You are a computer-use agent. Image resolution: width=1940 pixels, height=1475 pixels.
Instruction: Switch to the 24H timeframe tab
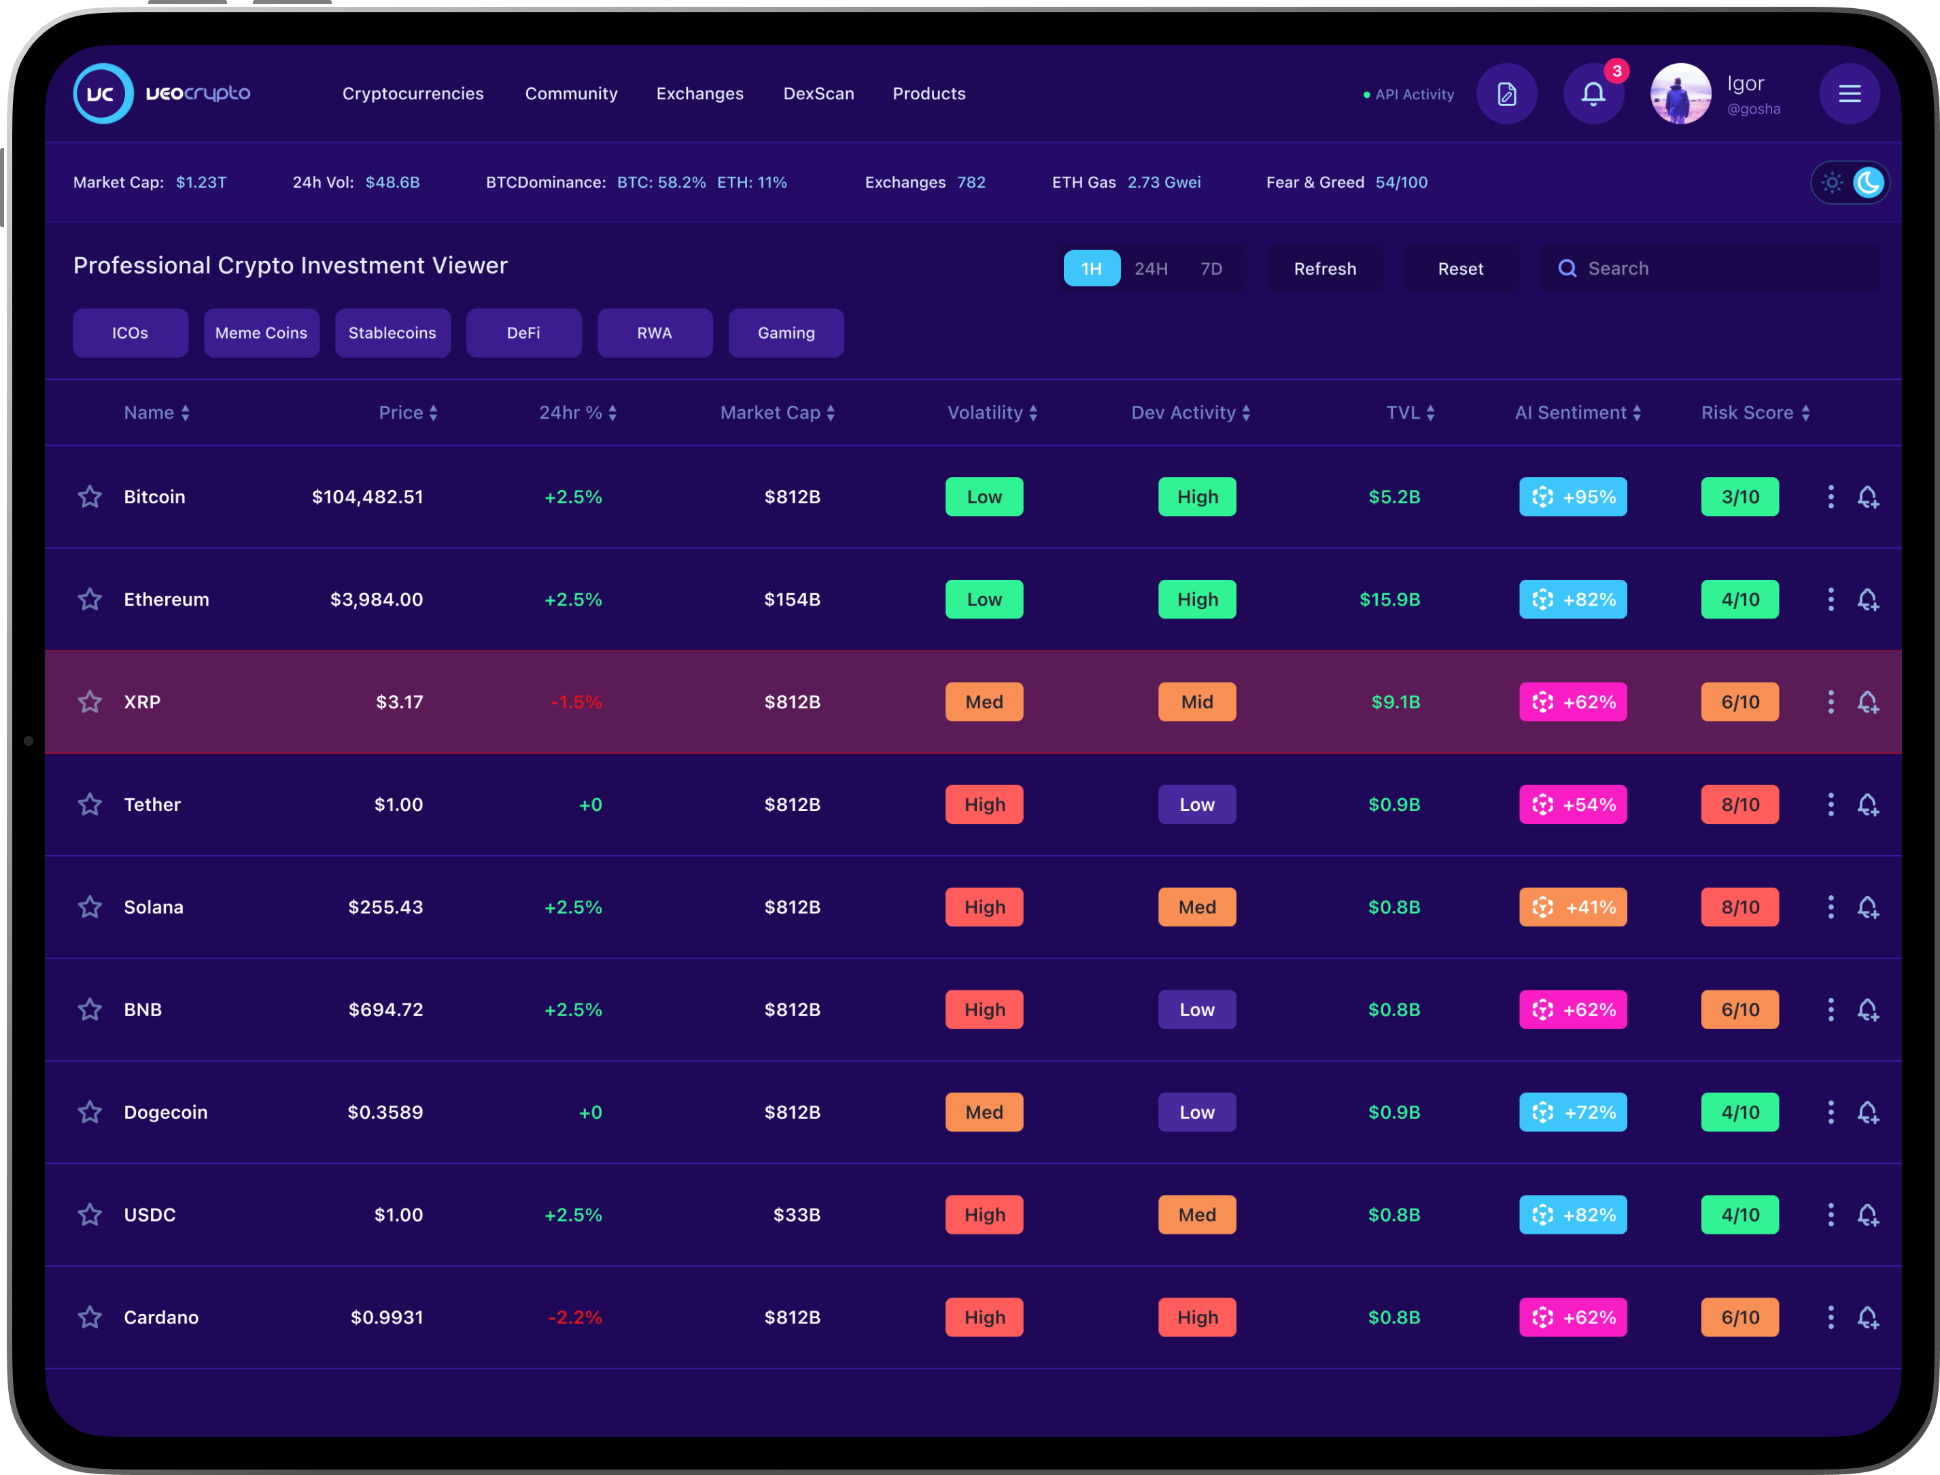tap(1150, 268)
